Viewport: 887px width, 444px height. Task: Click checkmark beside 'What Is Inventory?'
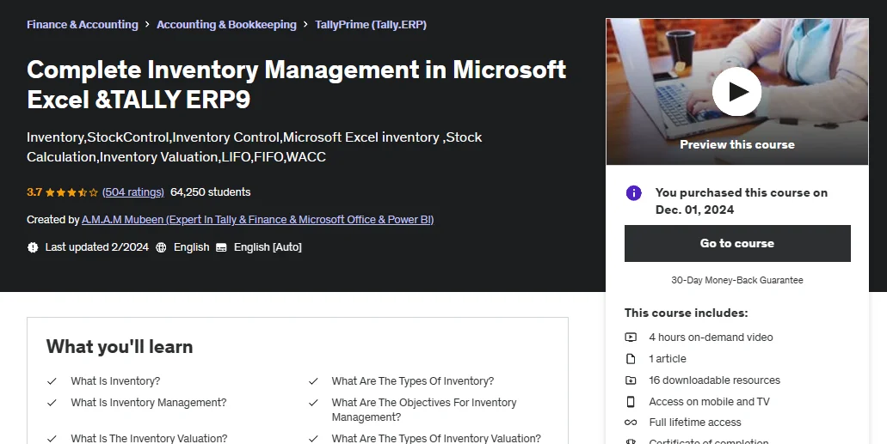point(52,381)
